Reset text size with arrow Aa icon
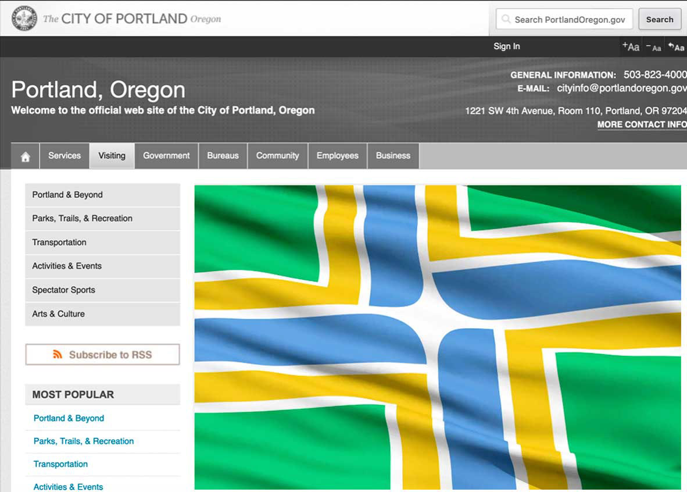687x492 pixels. click(676, 47)
